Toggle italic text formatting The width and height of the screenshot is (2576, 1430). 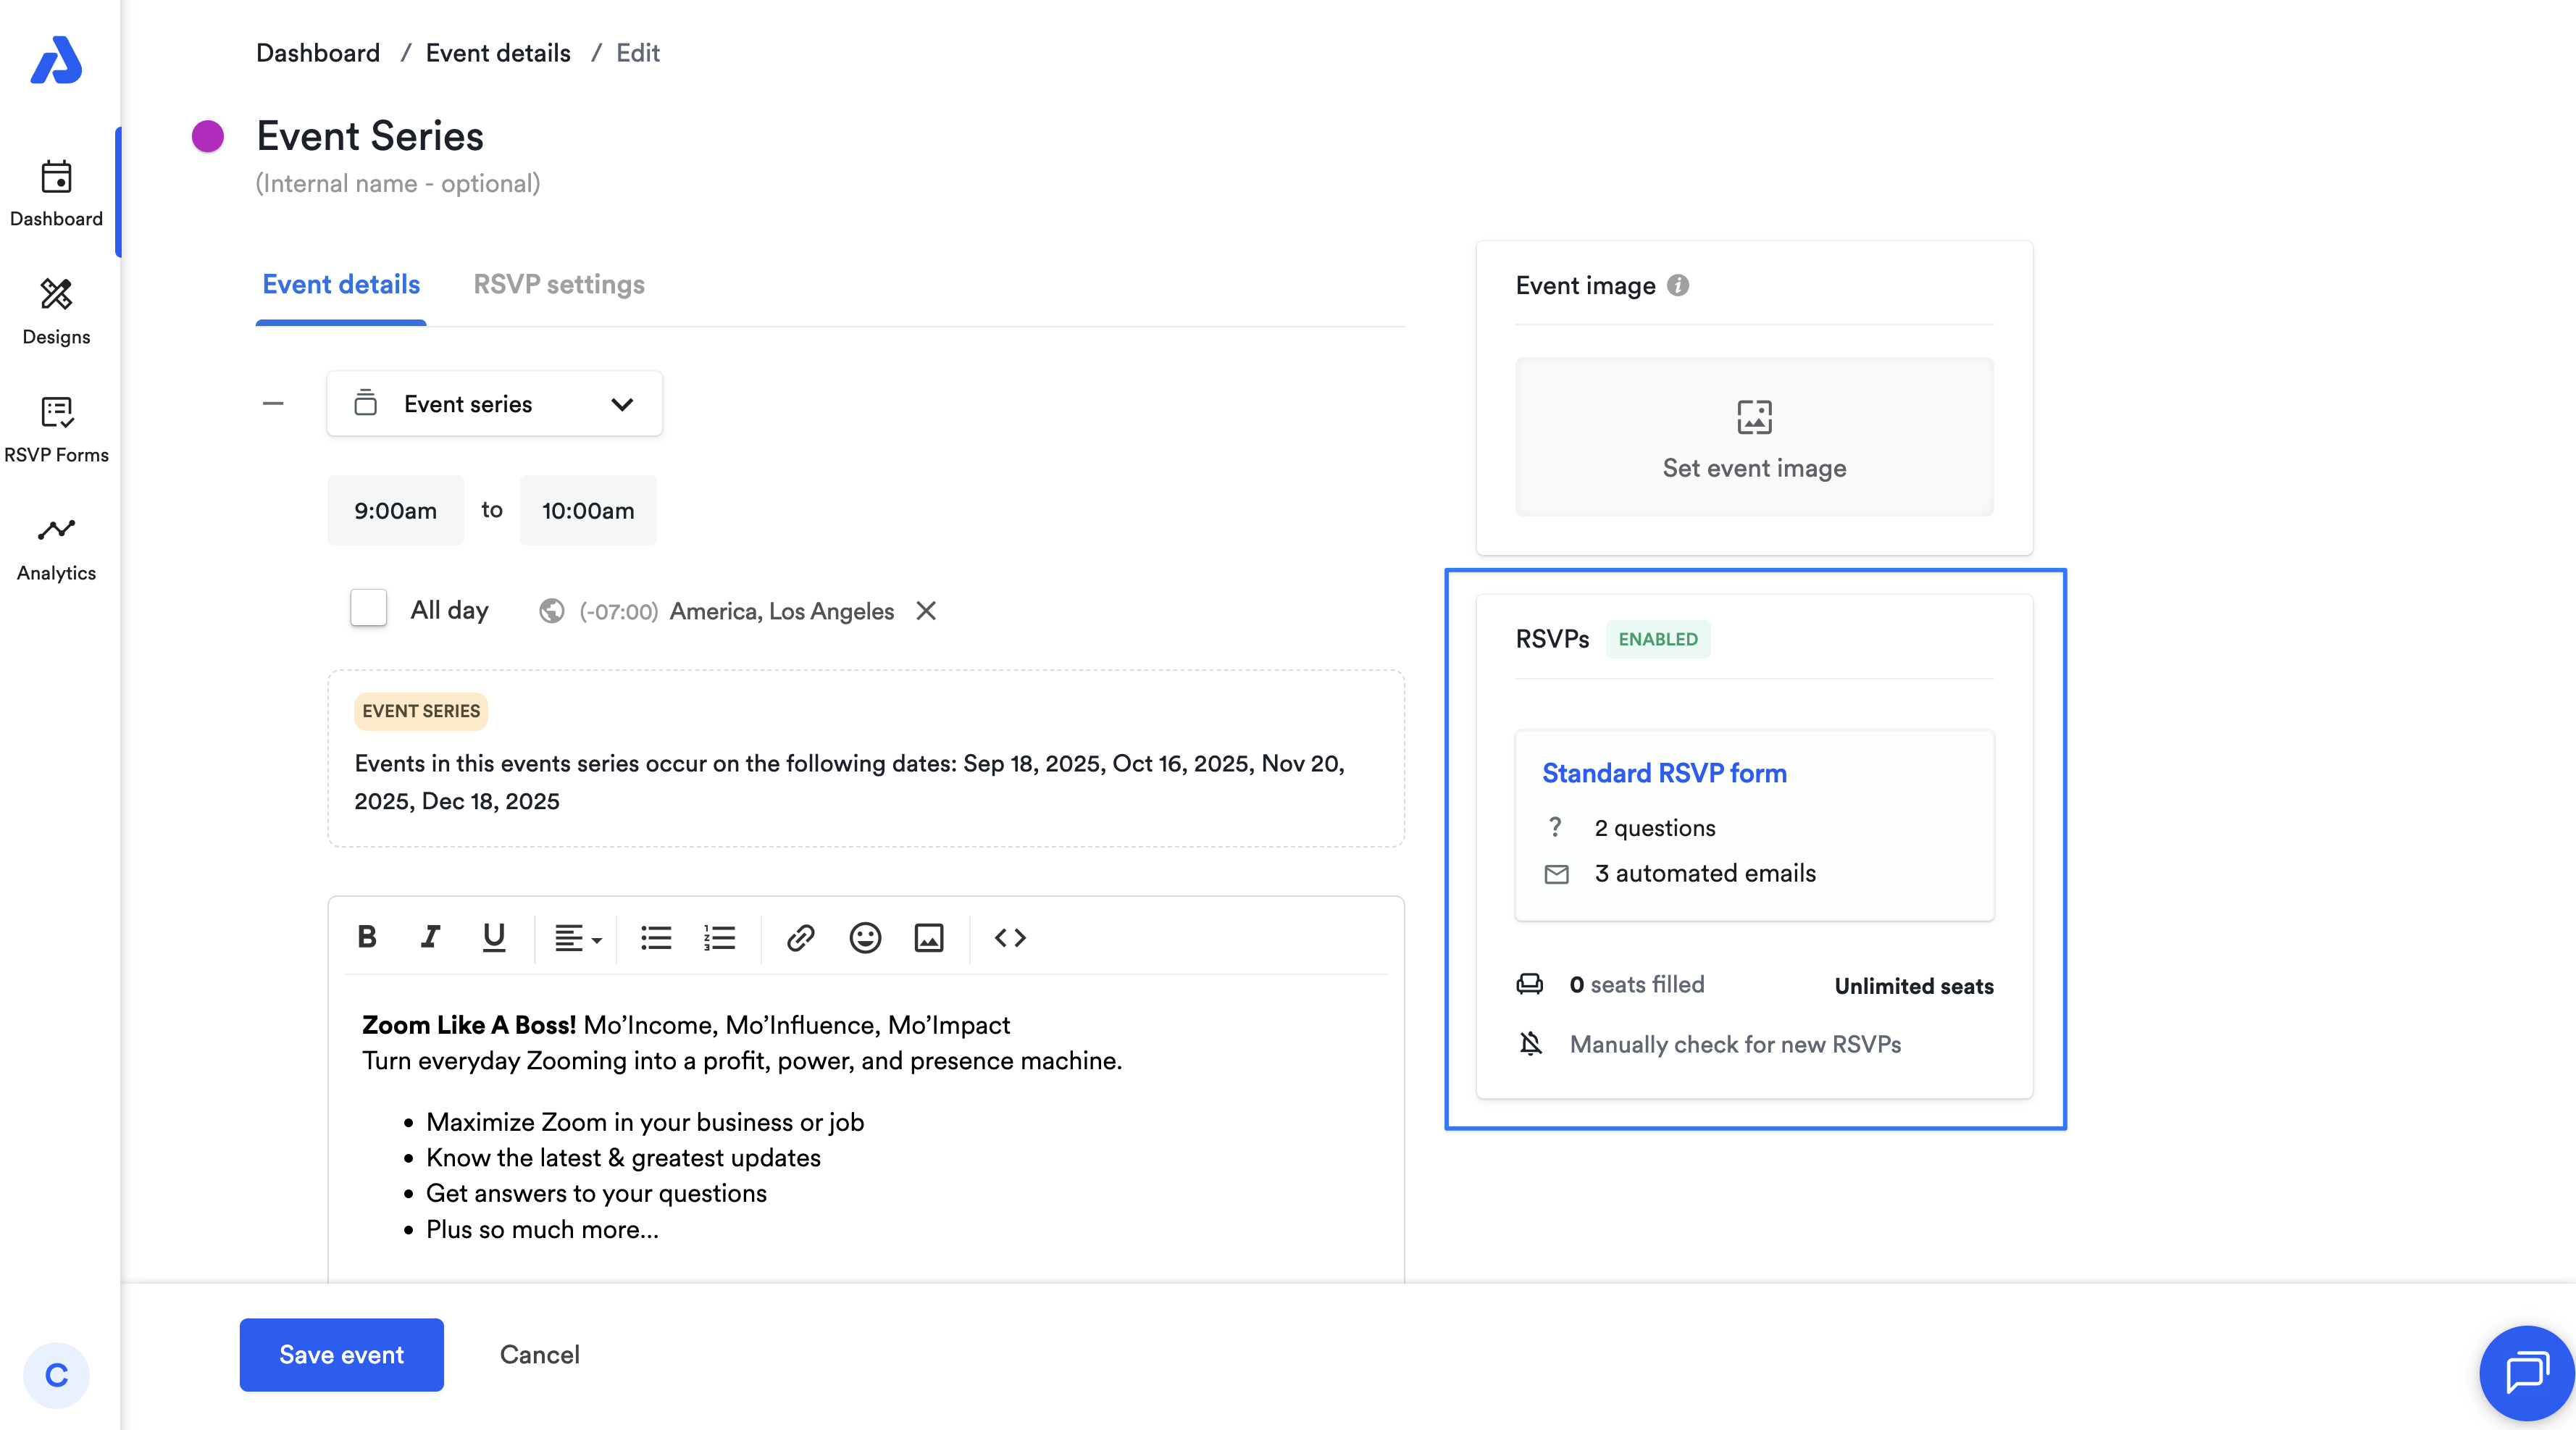[x=430, y=937]
